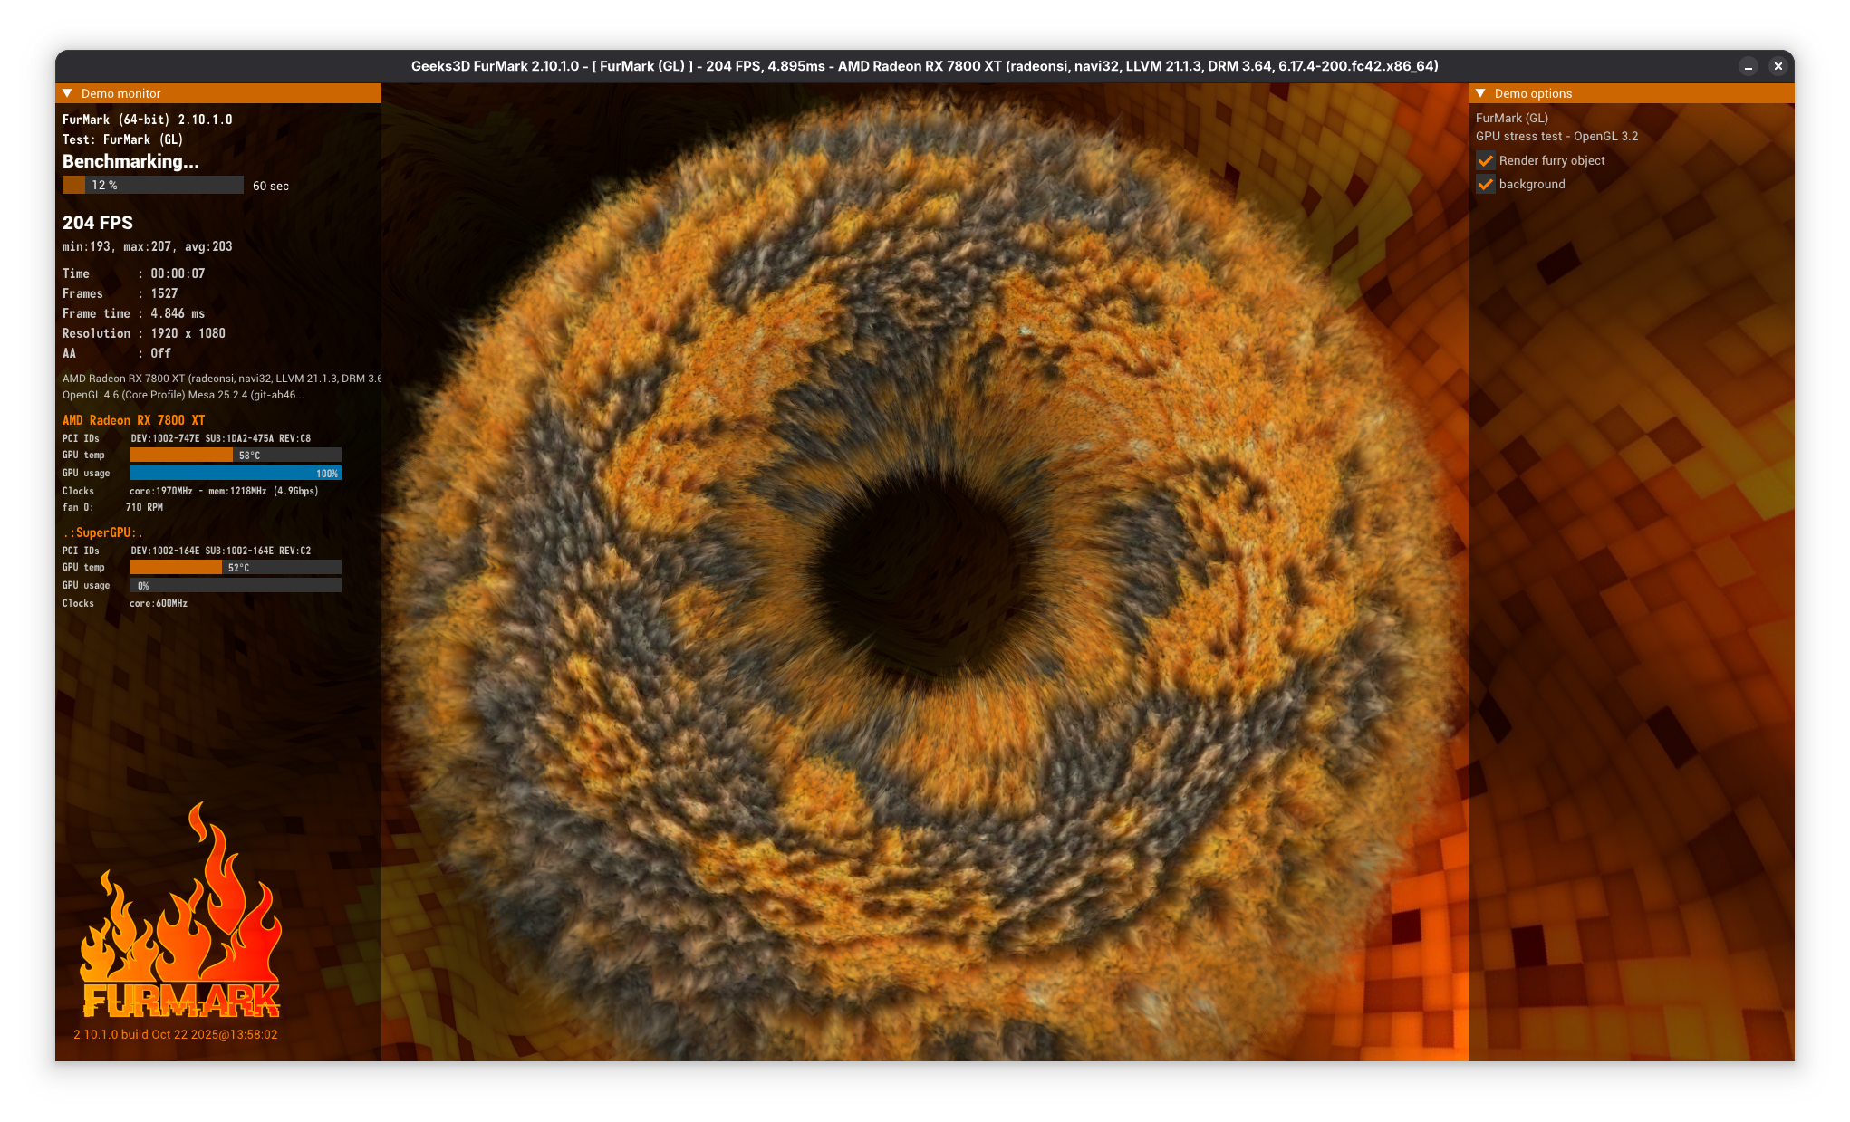
Task: Click the '2.10.1.0 build Oct 22 2025' version text
Action: [x=176, y=1034]
